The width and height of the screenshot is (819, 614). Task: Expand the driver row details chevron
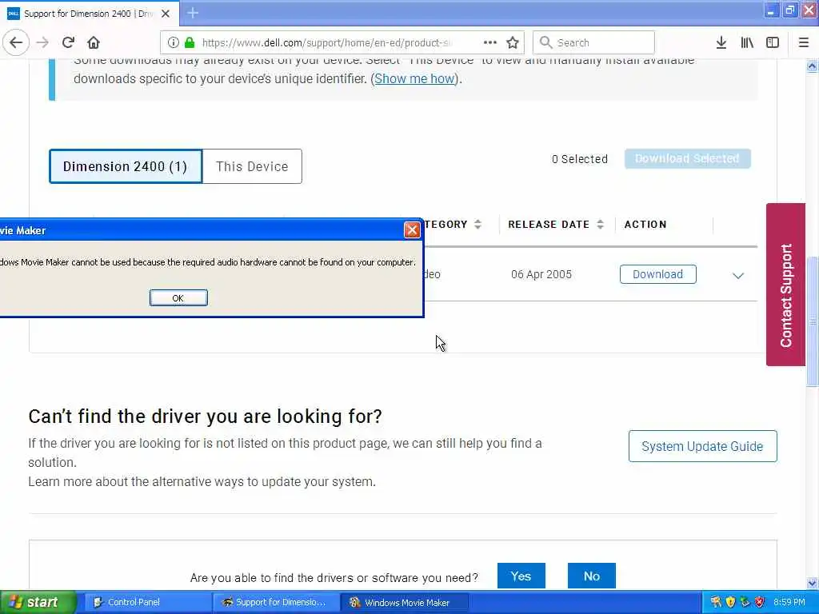pyautogui.click(x=738, y=275)
